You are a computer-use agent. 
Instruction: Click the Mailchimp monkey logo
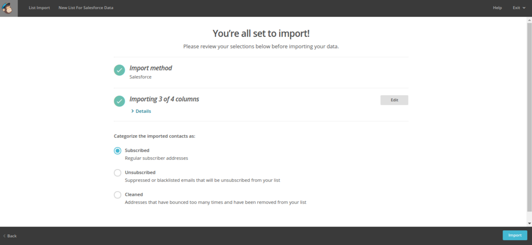click(x=9, y=8)
